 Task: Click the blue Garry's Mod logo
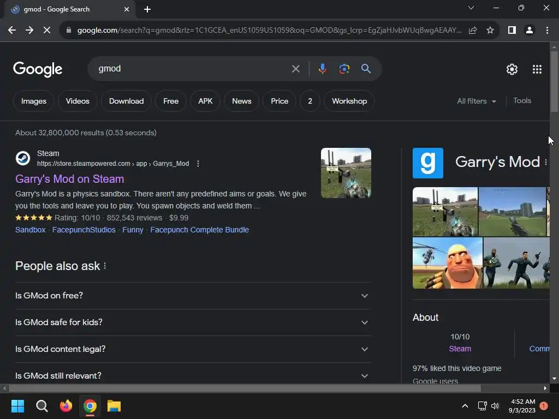point(428,163)
